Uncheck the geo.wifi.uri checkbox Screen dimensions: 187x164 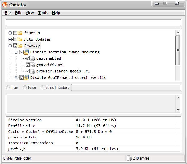click(x=27, y=65)
